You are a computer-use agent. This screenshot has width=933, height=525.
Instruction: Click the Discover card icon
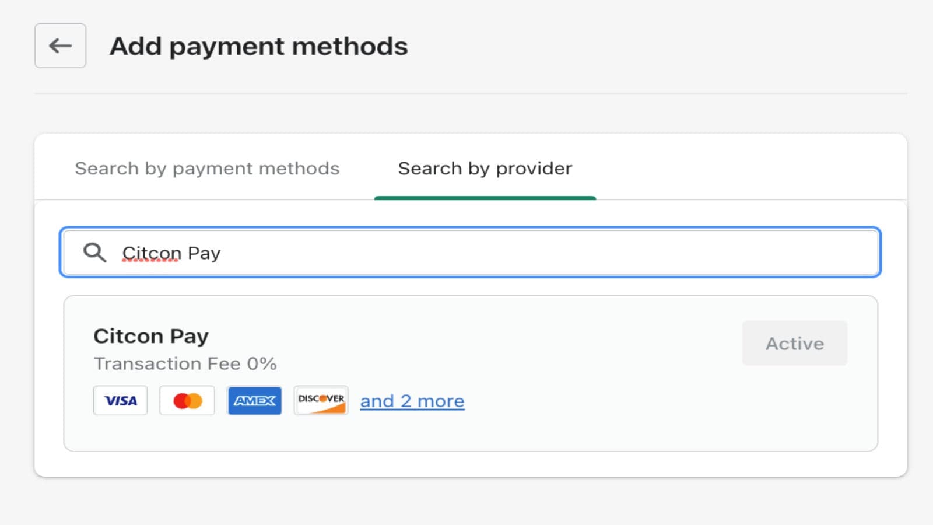320,400
